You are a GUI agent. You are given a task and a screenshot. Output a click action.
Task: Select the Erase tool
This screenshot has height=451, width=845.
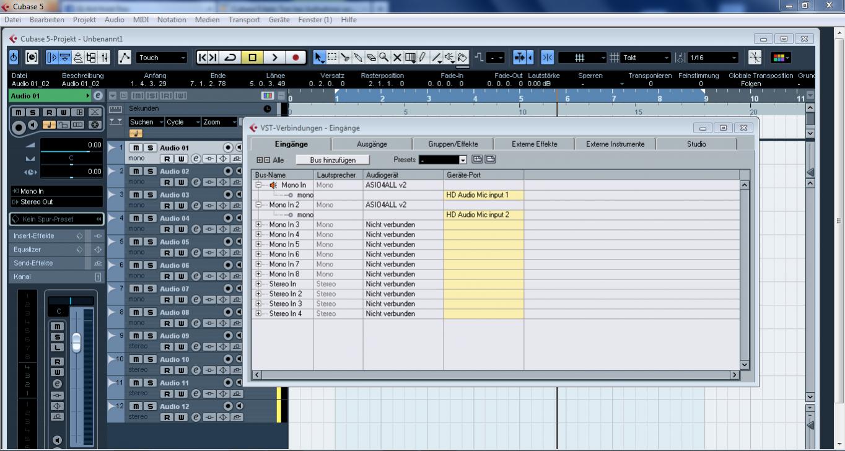372,58
